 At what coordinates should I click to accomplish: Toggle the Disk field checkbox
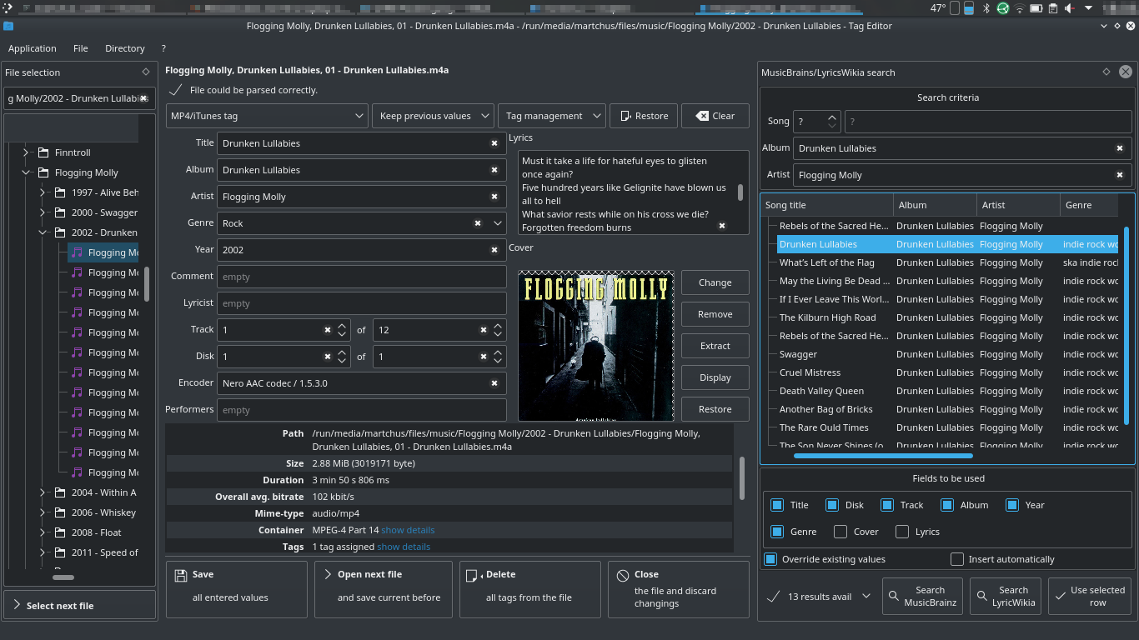pos(832,505)
